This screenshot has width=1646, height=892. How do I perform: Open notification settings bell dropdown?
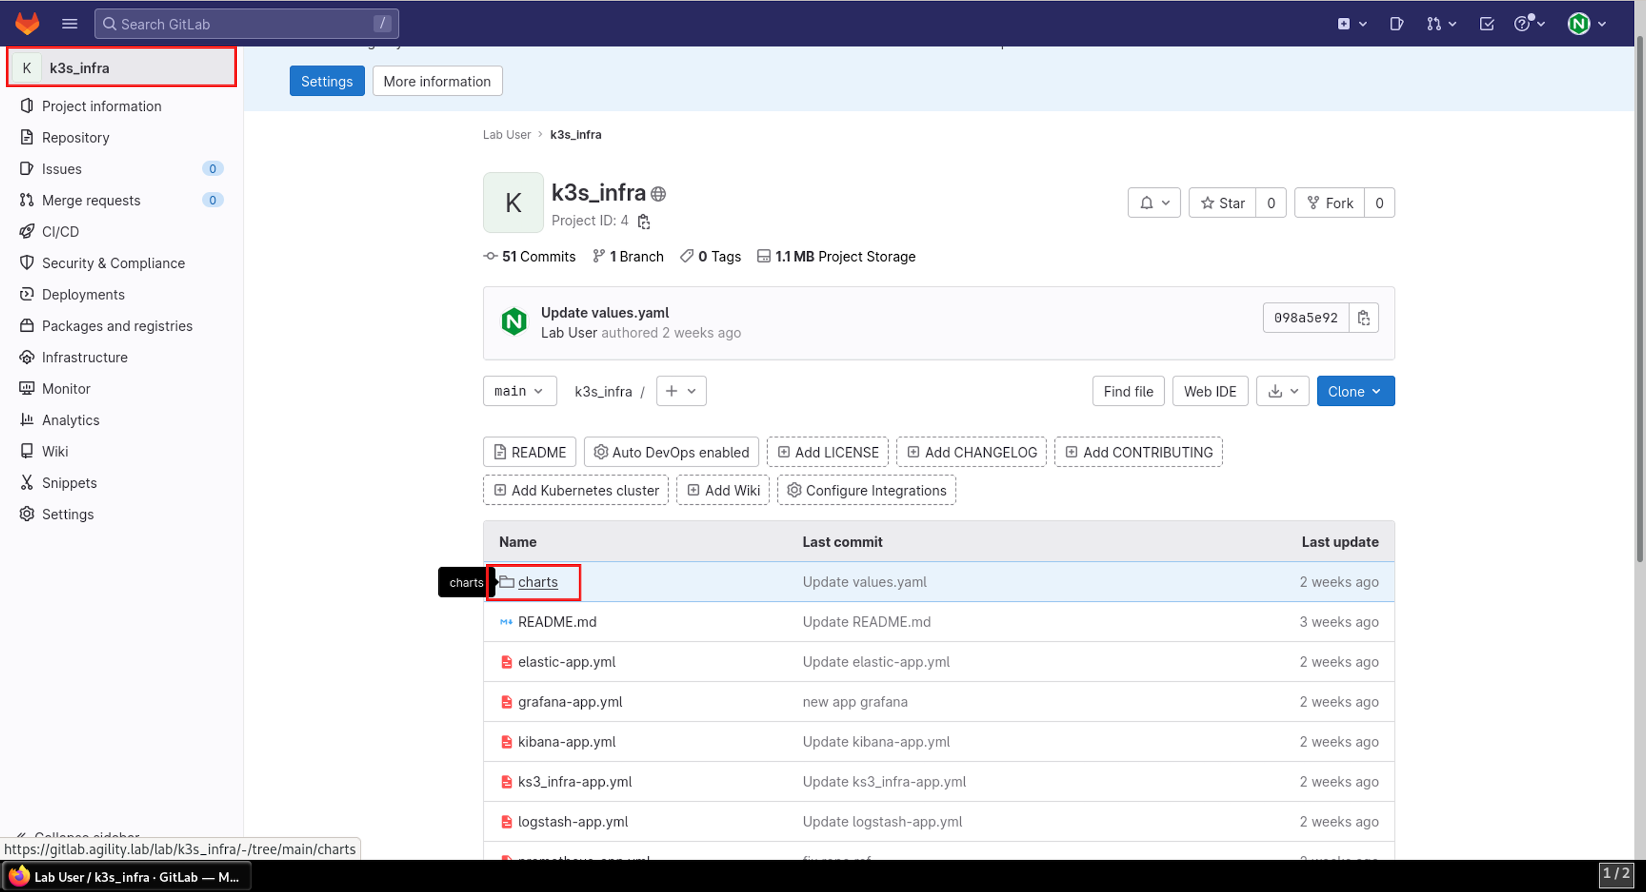1154,202
